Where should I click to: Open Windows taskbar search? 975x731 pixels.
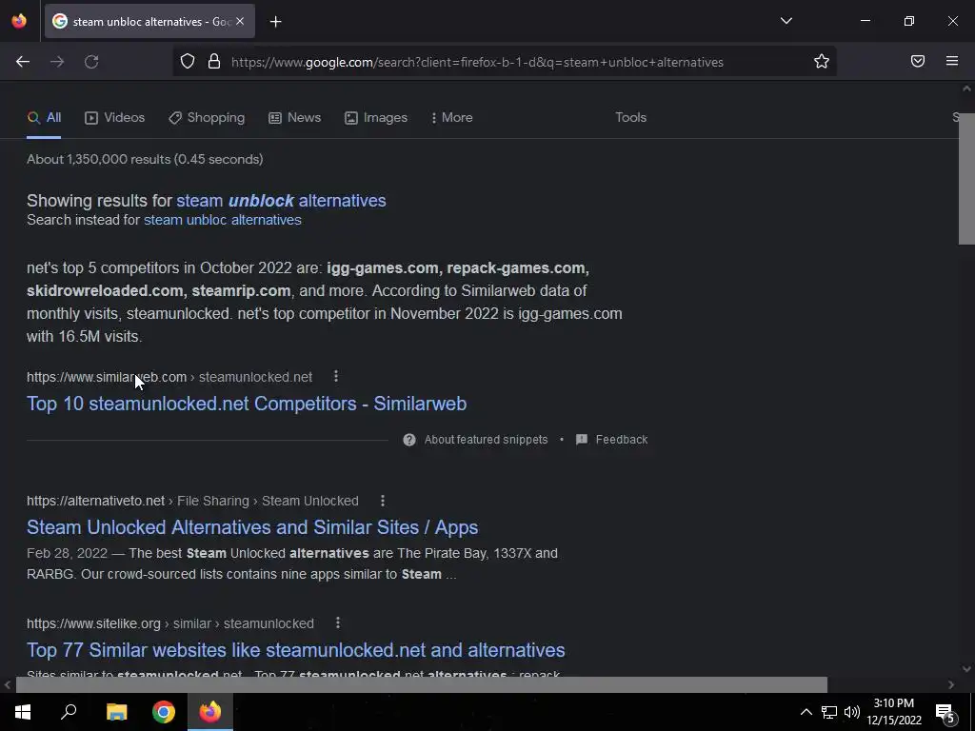coord(69,712)
